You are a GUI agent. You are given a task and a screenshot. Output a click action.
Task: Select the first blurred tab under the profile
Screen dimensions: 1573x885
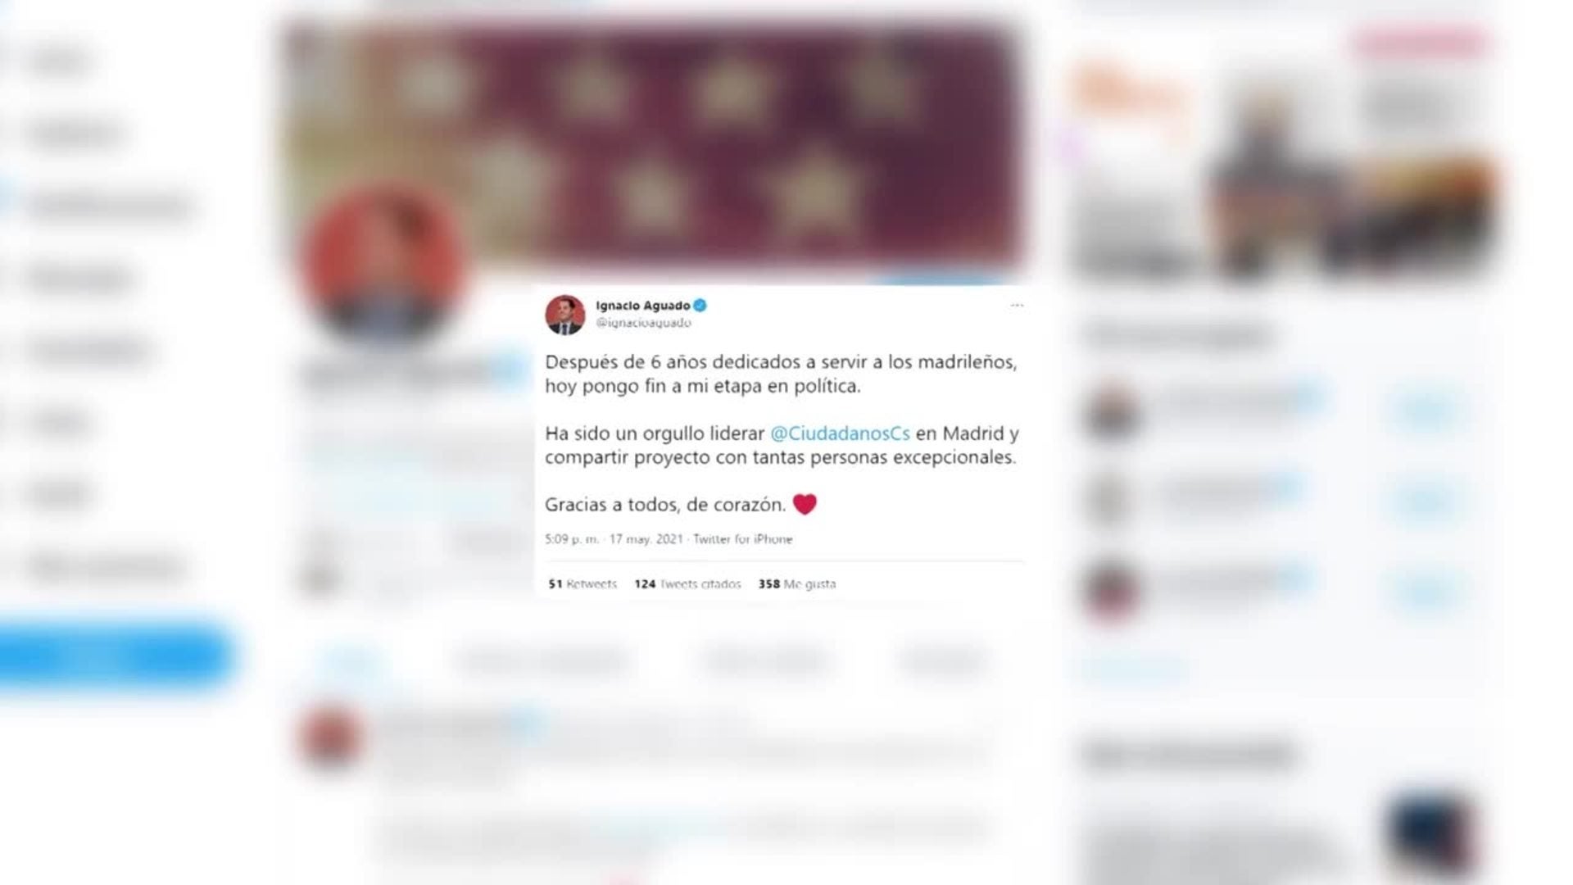coord(348,660)
